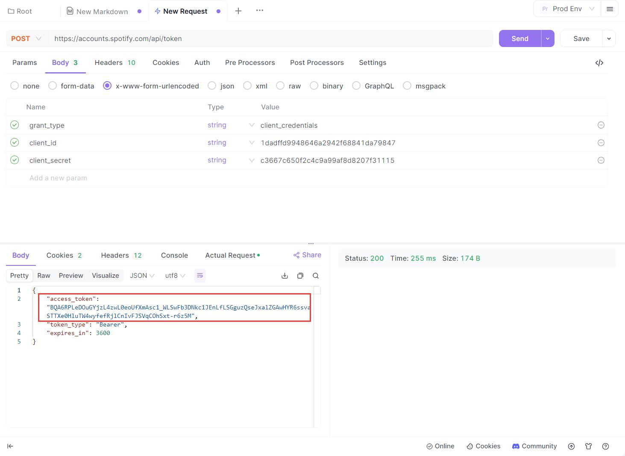Save the request

pyautogui.click(x=581, y=38)
